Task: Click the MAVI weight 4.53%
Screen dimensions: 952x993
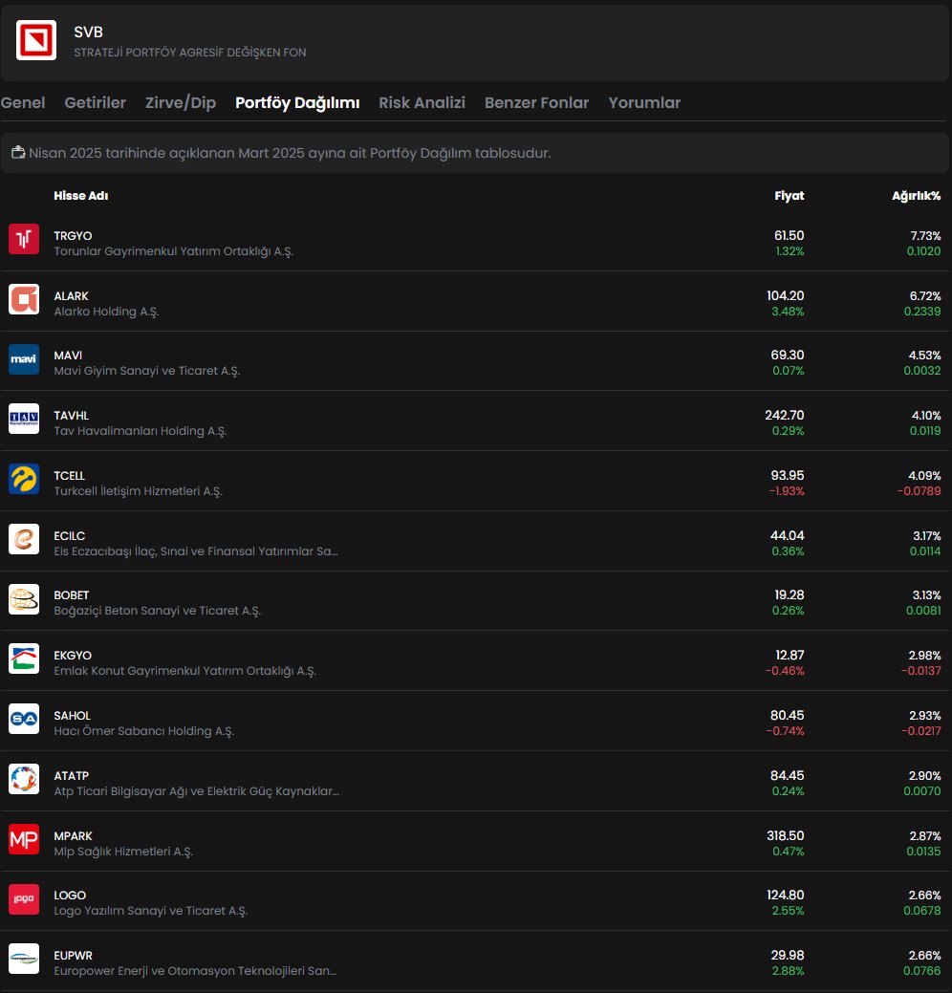Action: pyautogui.click(x=925, y=356)
